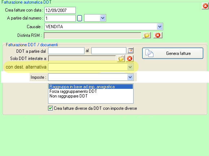Open folder icon next to Distinta RSM
This screenshot has width=209, height=156.
(147, 35)
